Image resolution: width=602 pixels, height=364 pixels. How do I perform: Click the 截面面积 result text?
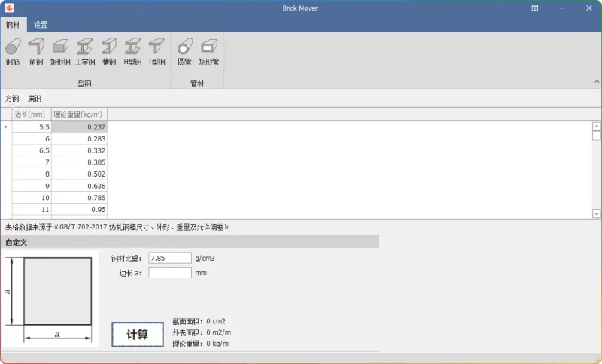click(199, 321)
